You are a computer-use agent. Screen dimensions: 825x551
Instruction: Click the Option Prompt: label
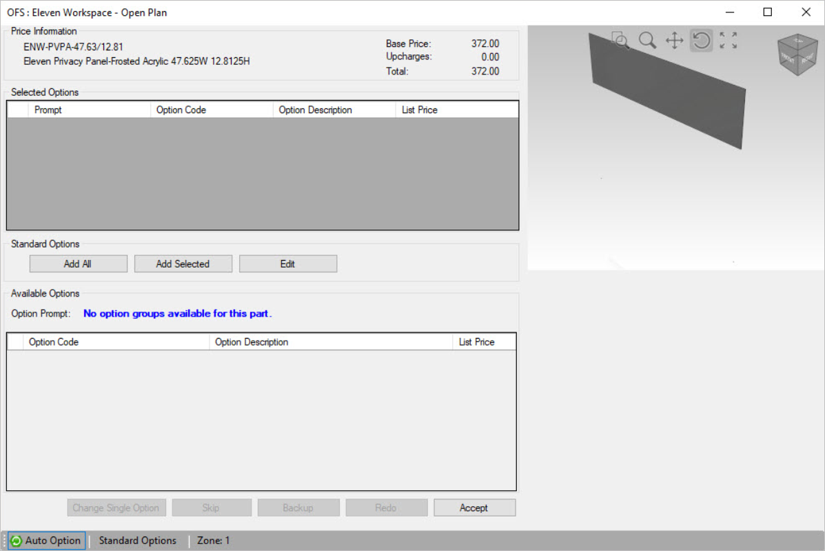[41, 313]
